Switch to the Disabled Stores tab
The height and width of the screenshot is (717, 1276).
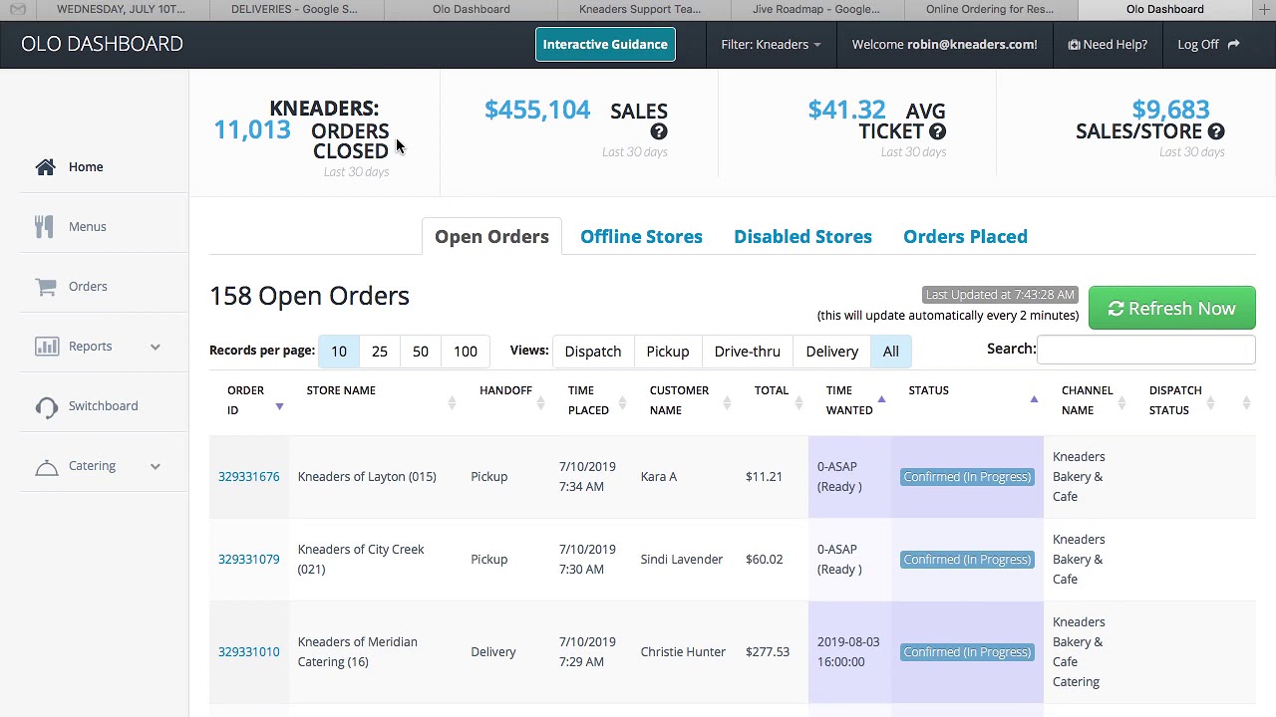pyautogui.click(x=802, y=237)
